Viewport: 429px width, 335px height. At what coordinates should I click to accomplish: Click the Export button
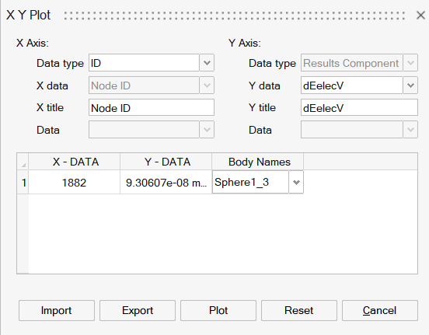[x=138, y=310]
